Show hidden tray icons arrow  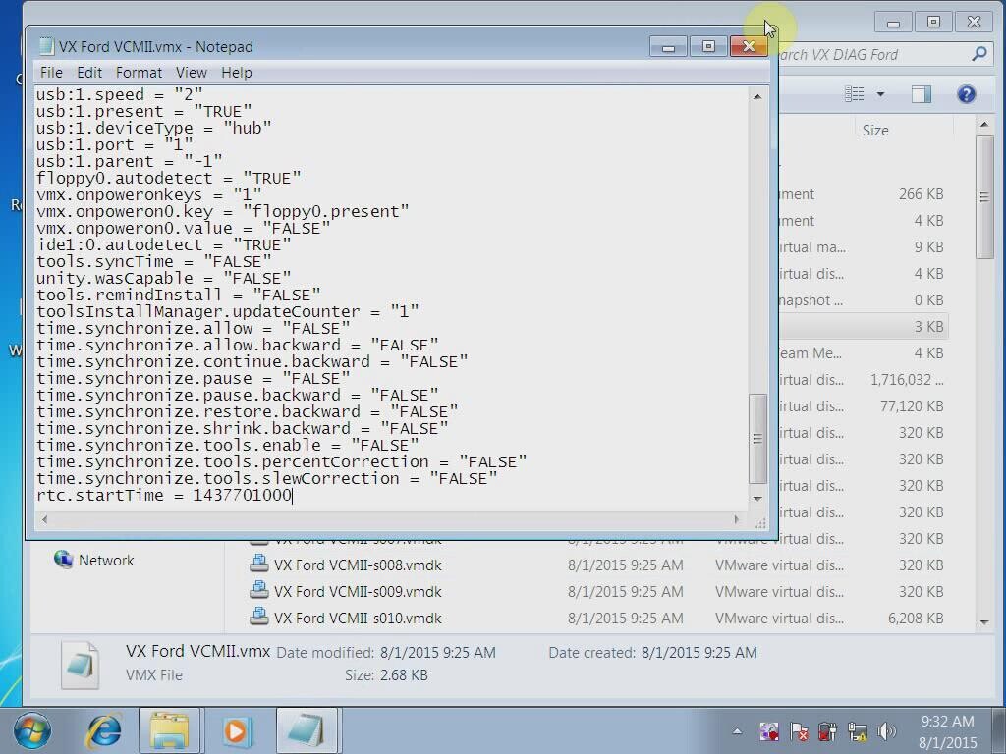point(737,730)
